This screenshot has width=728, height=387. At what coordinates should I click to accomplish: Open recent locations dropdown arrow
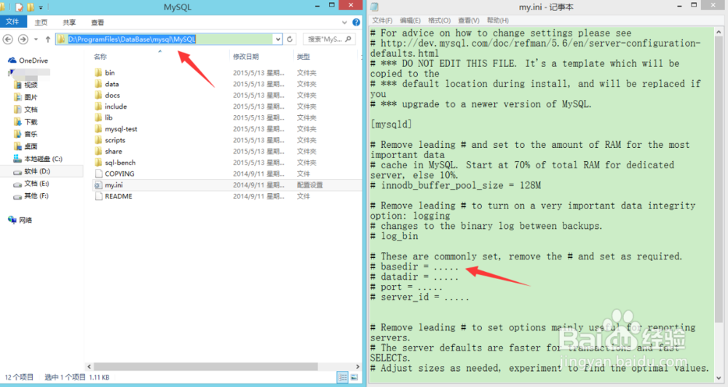(36, 39)
